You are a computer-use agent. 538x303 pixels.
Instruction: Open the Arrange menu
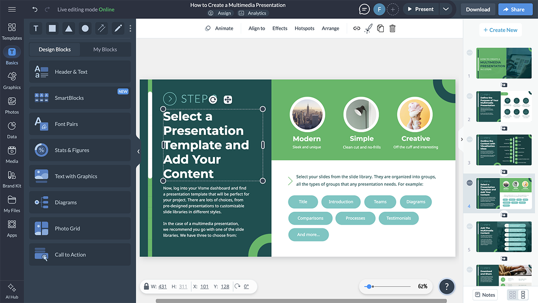[330, 28]
